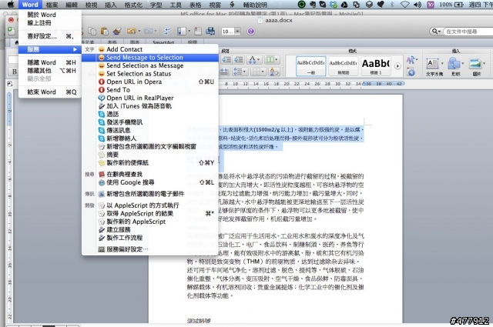The width and height of the screenshot is (493, 327).
Task: Open the 插入 menu
Action: click(x=110, y=5)
